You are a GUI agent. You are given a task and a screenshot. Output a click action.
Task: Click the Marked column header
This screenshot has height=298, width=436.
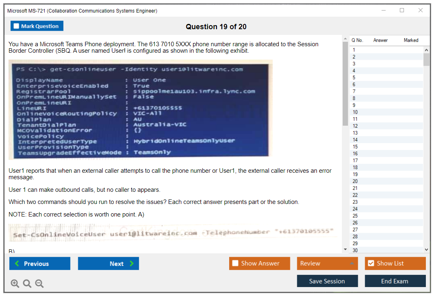411,40
